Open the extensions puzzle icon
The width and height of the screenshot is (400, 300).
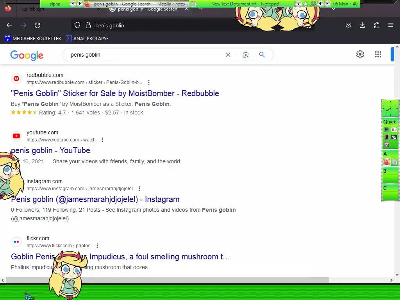pos(377,25)
